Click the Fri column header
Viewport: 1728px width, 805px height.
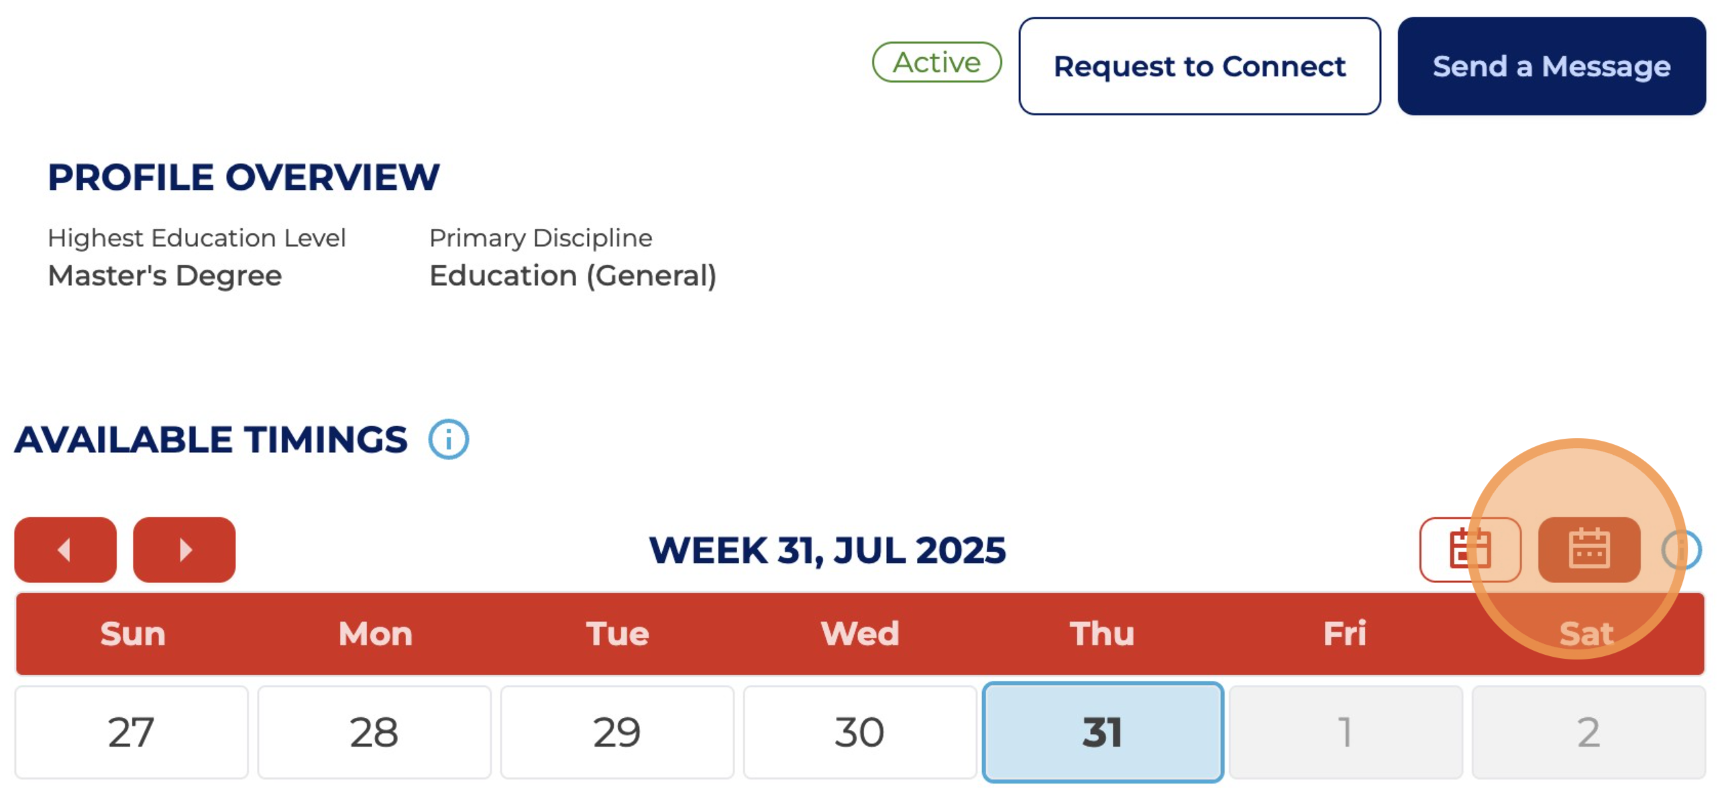point(1344,634)
